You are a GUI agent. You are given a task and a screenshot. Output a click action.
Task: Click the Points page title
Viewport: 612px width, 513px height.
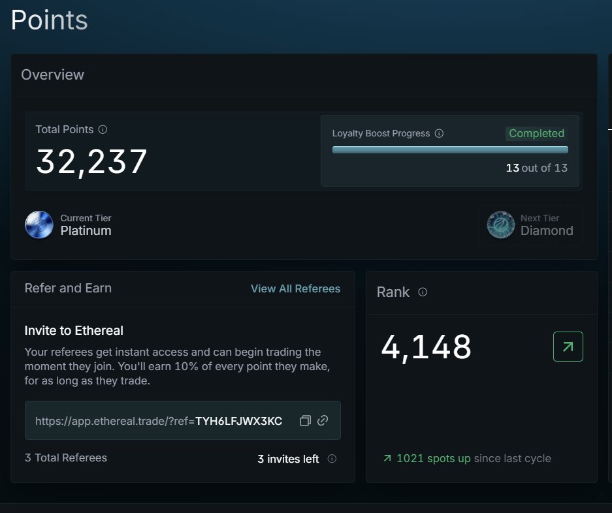click(x=49, y=20)
